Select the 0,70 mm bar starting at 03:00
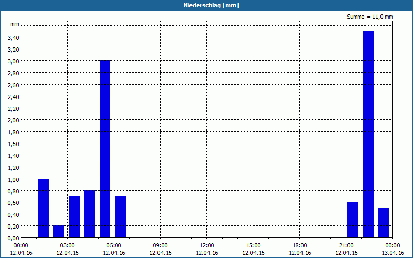The height and width of the screenshot is (258, 413). (x=74, y=217)
